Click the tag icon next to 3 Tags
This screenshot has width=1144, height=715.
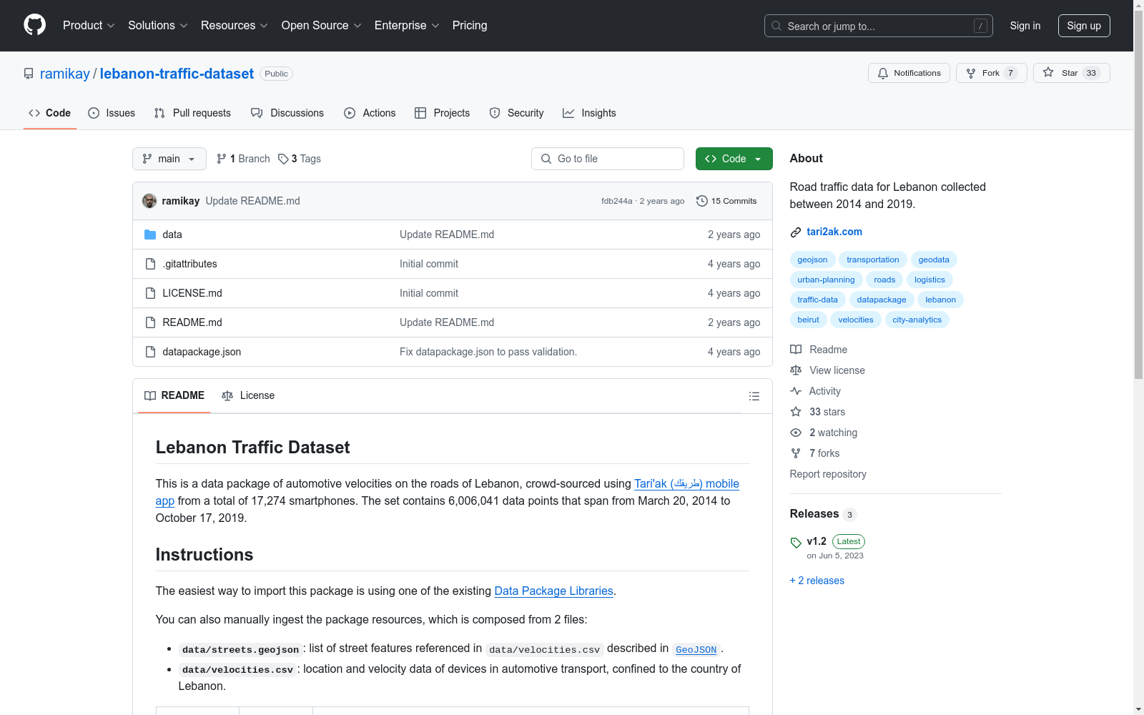[283, 159]
